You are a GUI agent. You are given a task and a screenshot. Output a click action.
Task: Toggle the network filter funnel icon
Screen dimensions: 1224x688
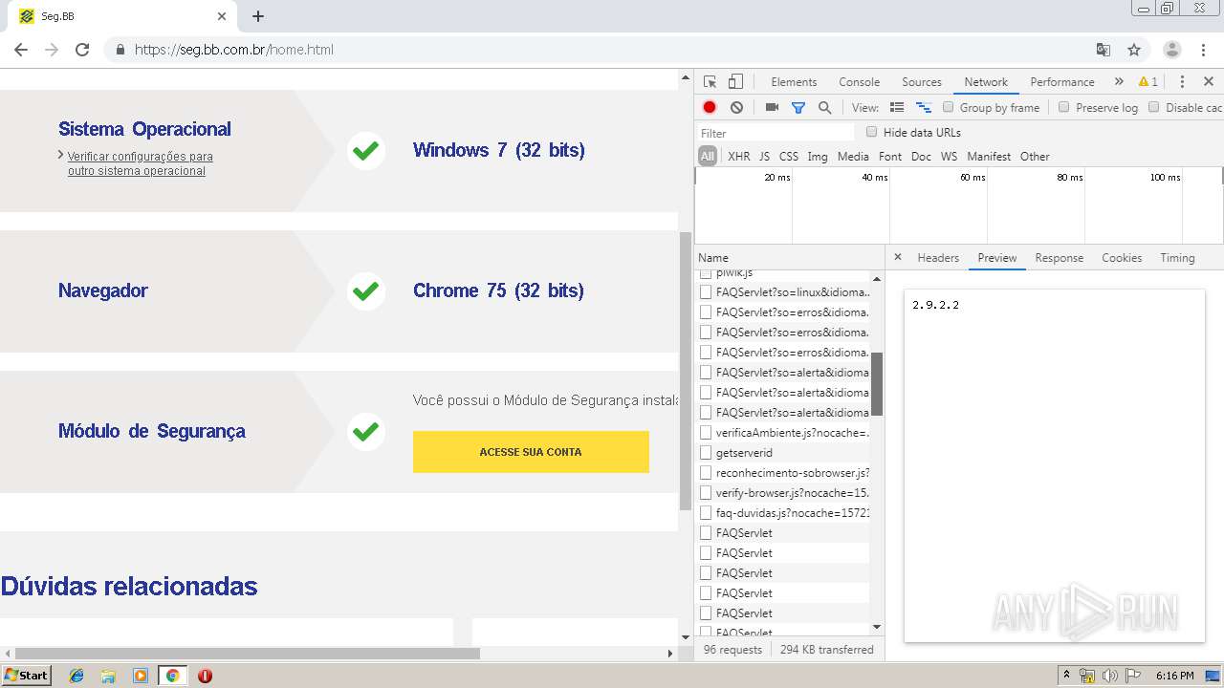(798, 108)
